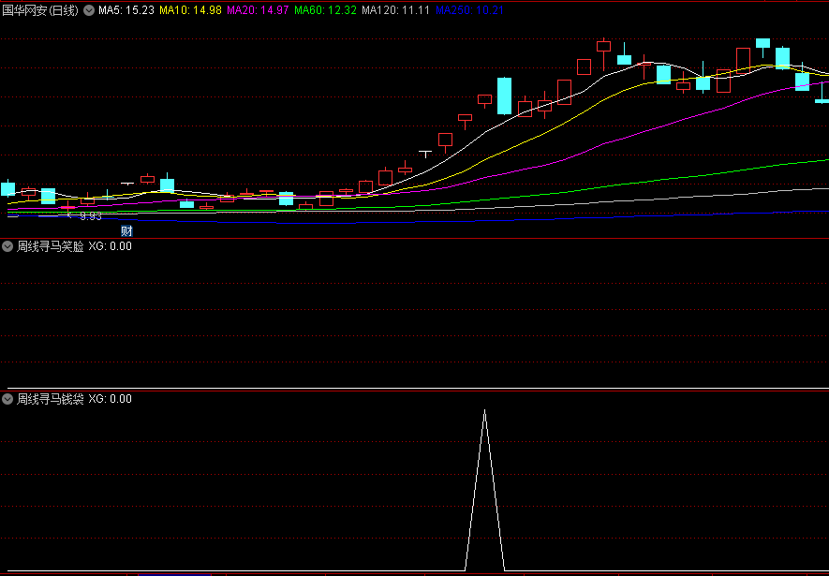Select the 国华网安(日线) stock title
Image resolution: width=829 pixels, height=576 pixels.
[x=40, y=10]
